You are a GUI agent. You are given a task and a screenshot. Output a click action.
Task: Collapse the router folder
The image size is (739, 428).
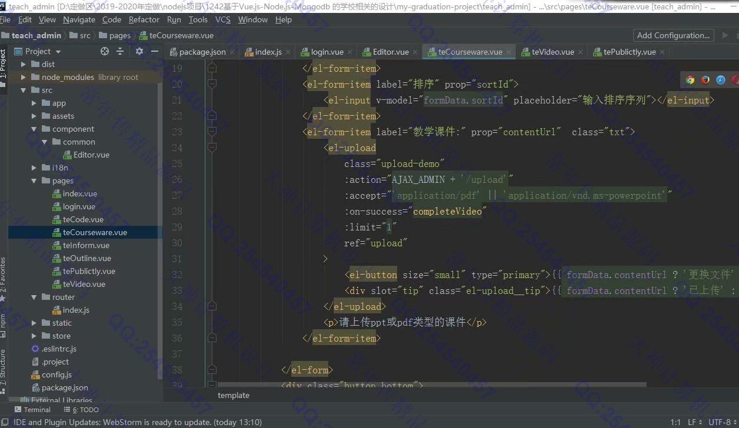tap(34, 297)
